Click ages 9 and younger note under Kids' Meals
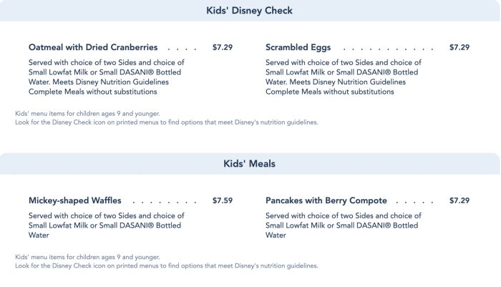Viewport: 501px width, 287px height. point(87,257)
